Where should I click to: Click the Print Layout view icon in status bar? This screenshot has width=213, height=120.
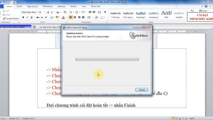[173, 118]
